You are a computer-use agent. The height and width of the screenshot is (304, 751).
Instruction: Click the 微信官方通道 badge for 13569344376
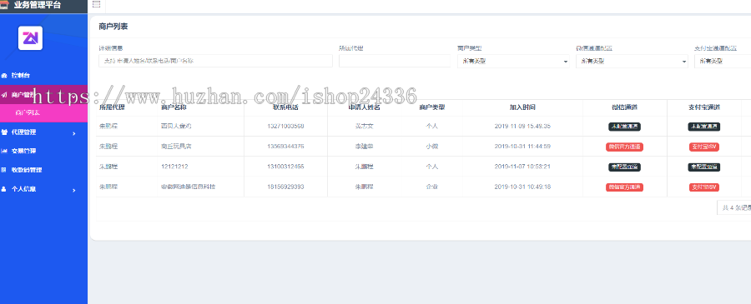pos(624,147)
